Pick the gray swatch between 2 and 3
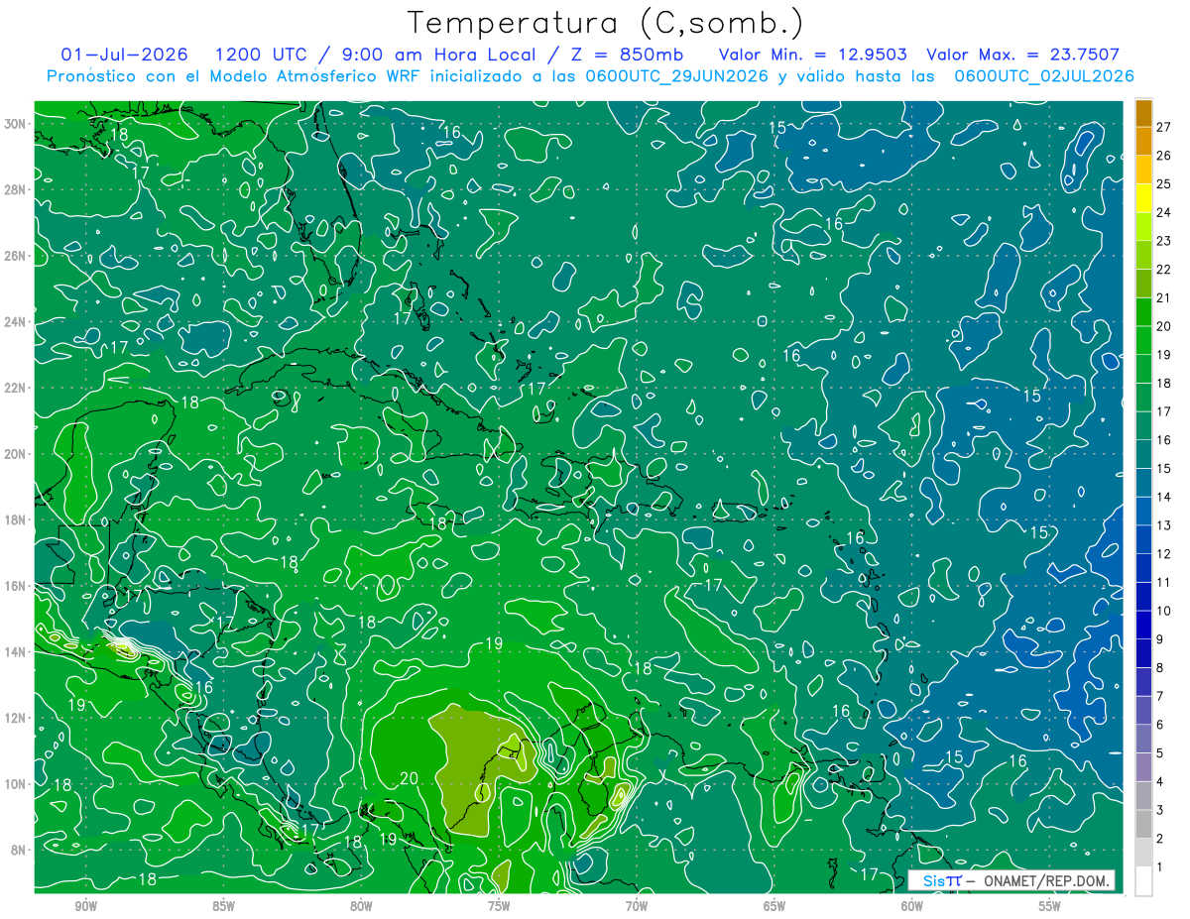The image size is (1190, 919). pyautogui.click(x=1143, y=824)
